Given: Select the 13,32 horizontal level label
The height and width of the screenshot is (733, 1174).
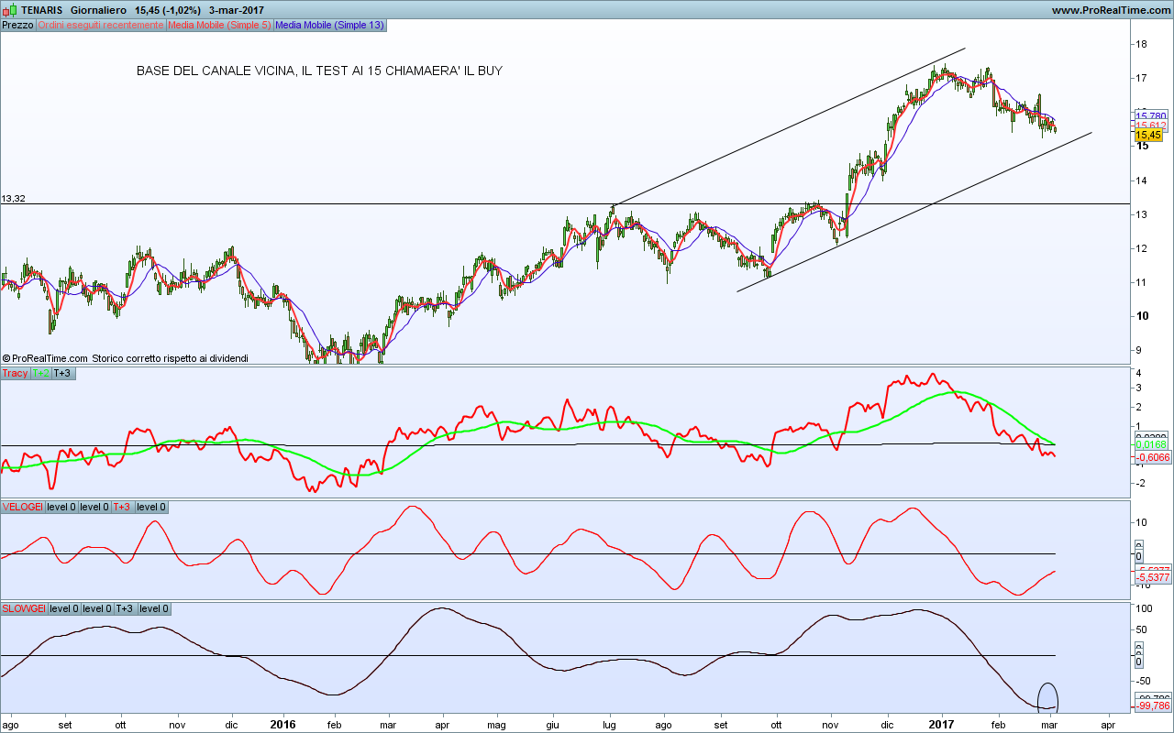Looking at the screenshot, I should [13, 198].
